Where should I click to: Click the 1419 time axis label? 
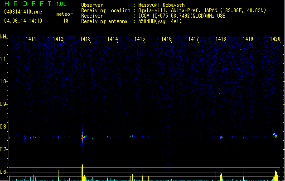pos(248,38)
